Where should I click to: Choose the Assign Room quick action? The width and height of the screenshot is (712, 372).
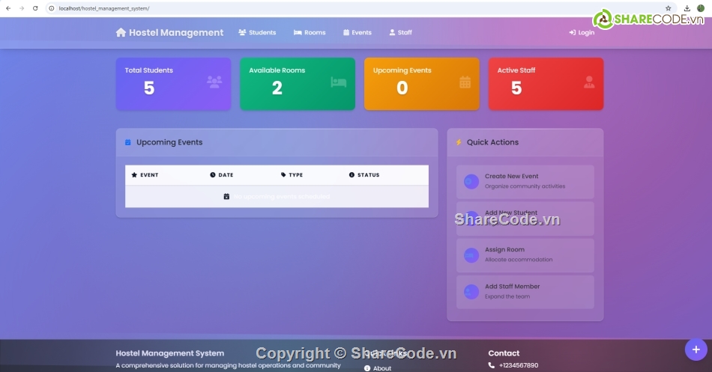pyautogui.click(x=525, y=254)
